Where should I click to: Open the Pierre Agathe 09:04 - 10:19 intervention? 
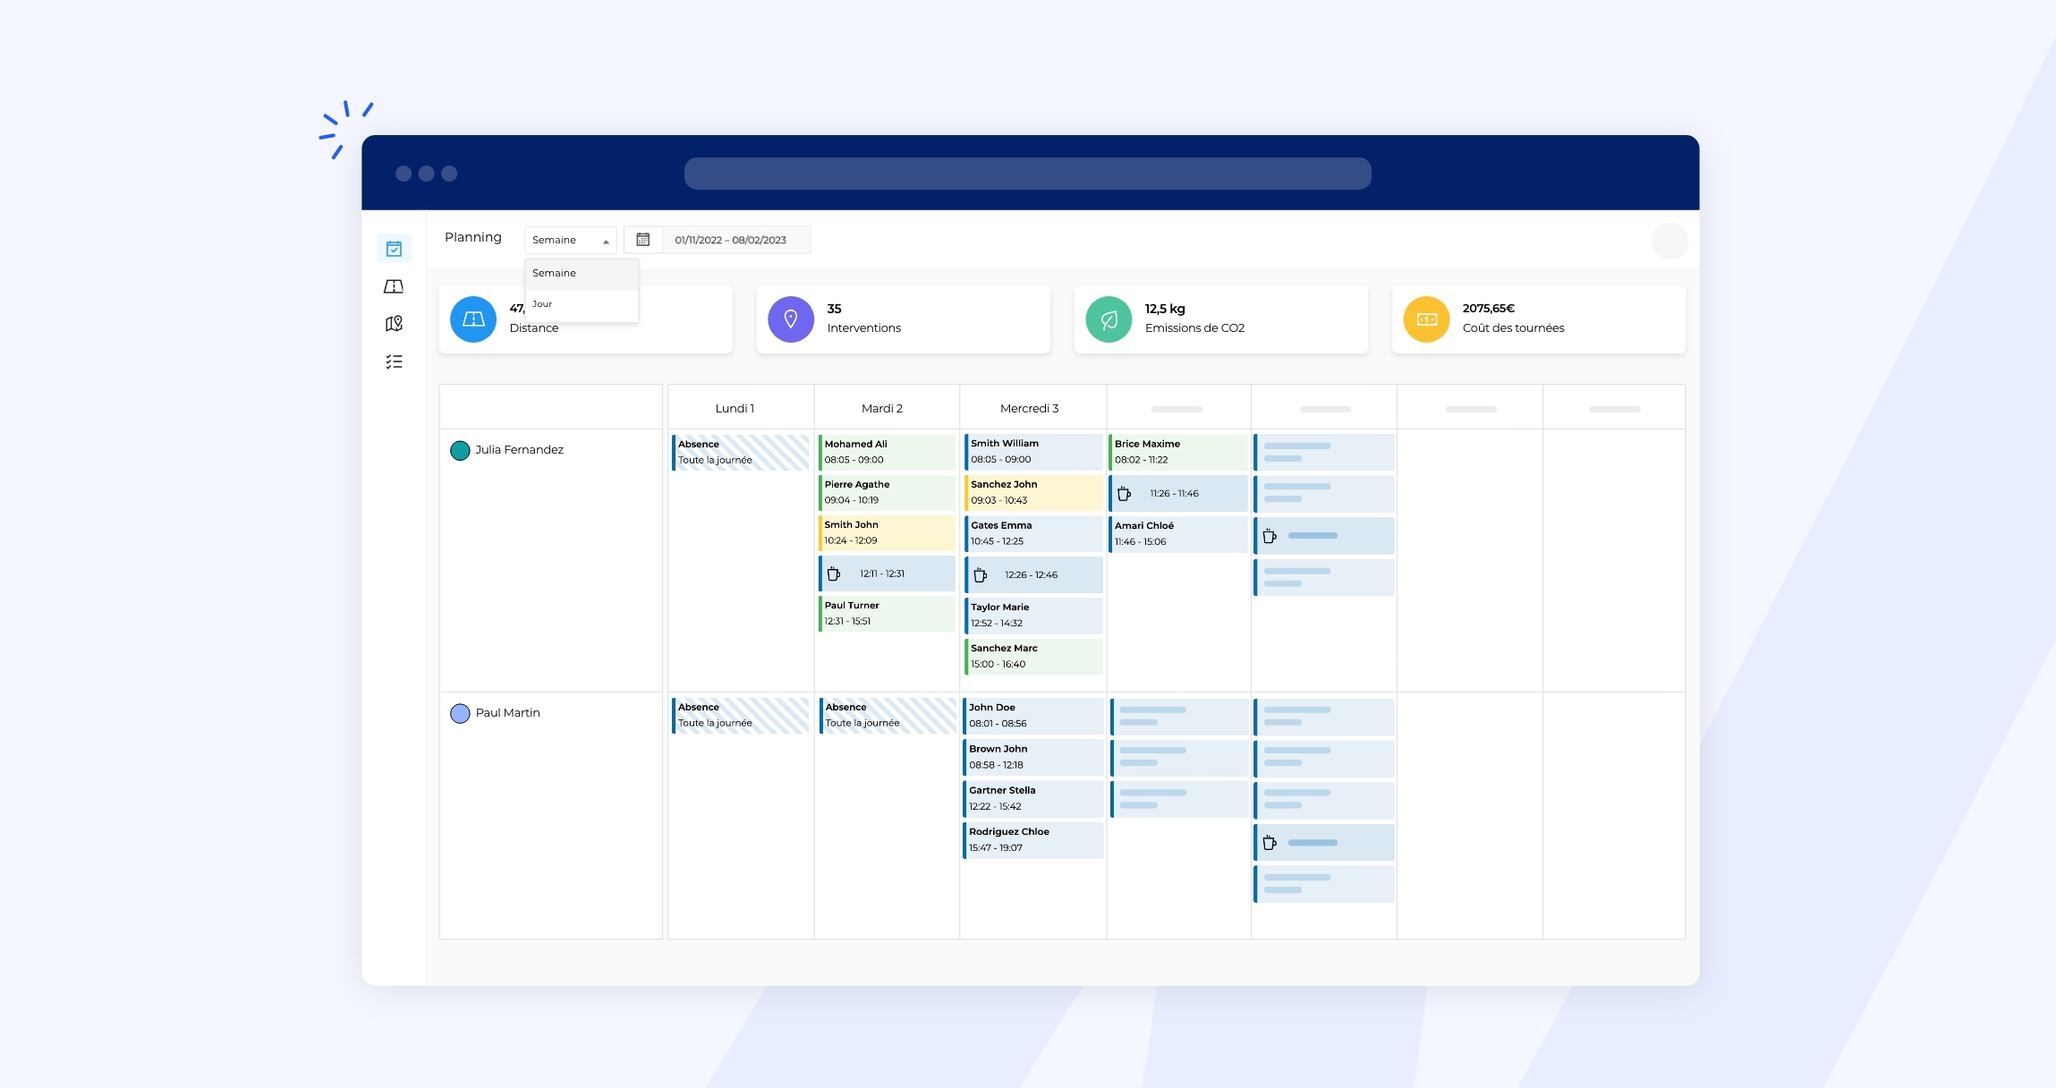point(887,492)
